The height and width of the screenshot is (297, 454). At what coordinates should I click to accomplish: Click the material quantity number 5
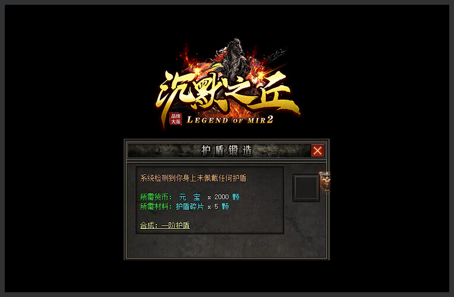click(x=216, y=206)
